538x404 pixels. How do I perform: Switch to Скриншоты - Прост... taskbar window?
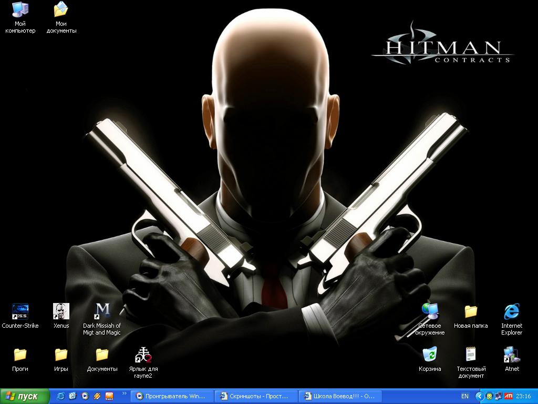click(x=256, y=396)
